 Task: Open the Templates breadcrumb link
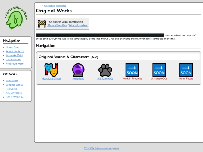click(x=61, y=6)
